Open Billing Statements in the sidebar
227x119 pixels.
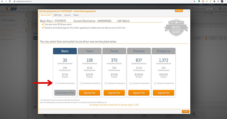pos(8,30)
